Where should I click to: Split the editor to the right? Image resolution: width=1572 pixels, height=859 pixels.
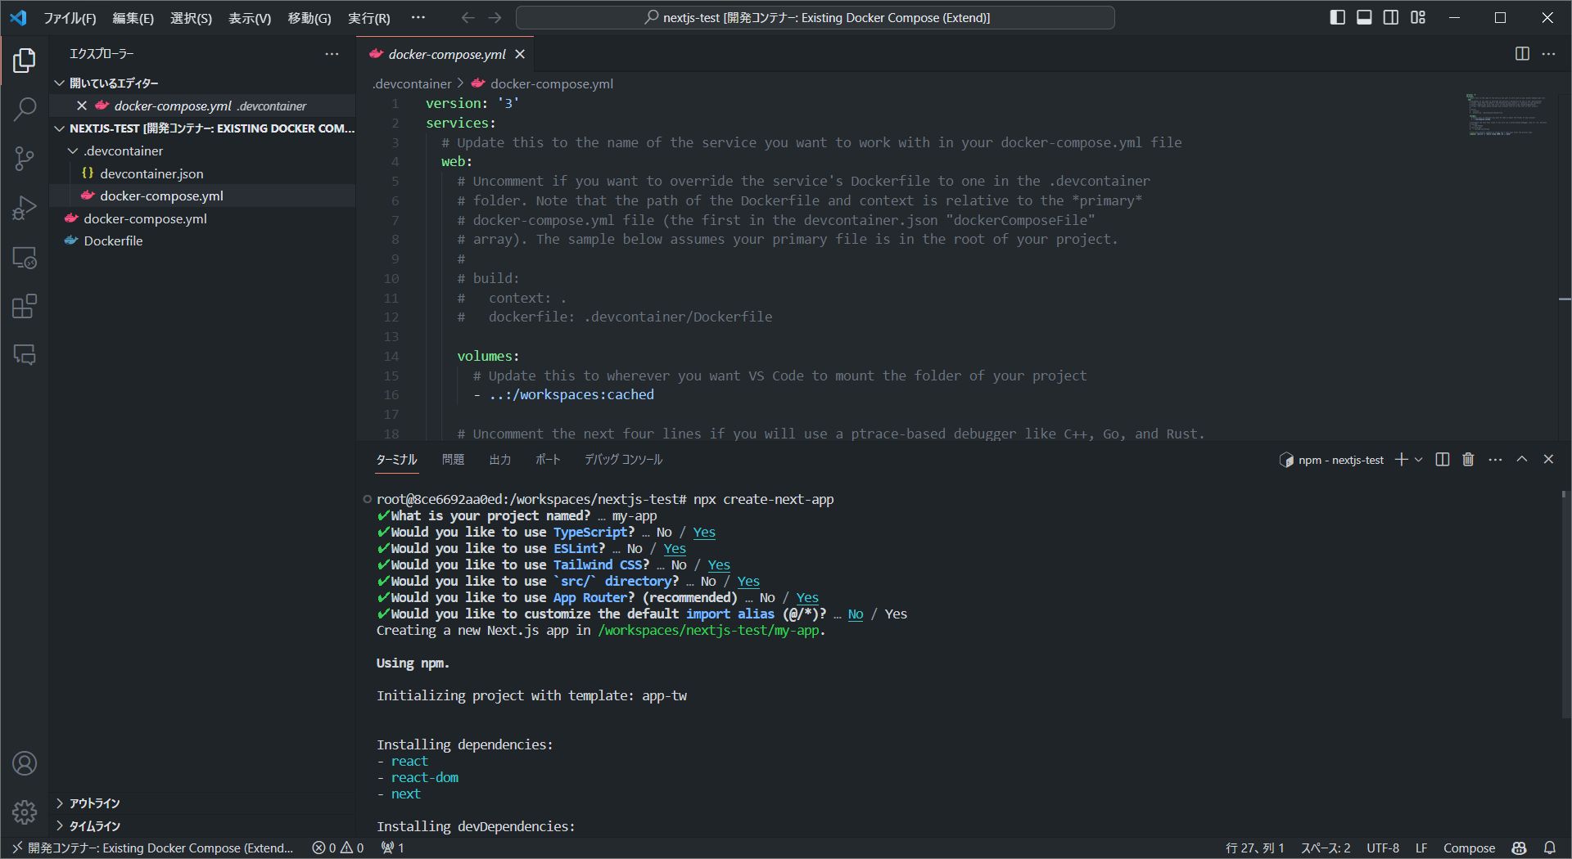pos(1522,54)
